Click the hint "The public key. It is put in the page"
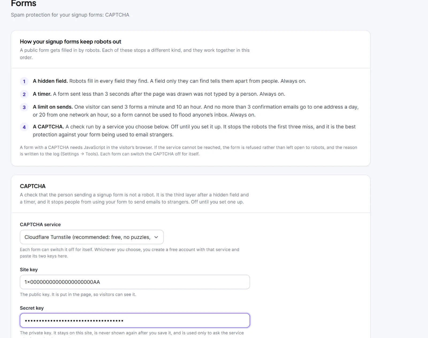The image size is (428, 338). pos(78,294)
